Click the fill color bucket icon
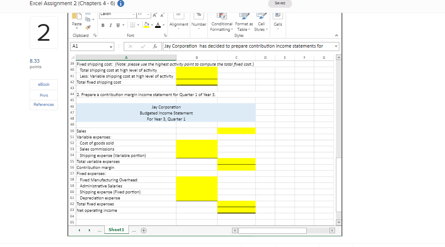Image resolution: width=445 pixels, height=247 pixels. pos(146,24)
